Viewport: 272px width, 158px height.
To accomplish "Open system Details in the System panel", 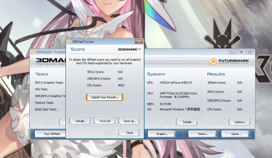I will [x=187, y=122].
